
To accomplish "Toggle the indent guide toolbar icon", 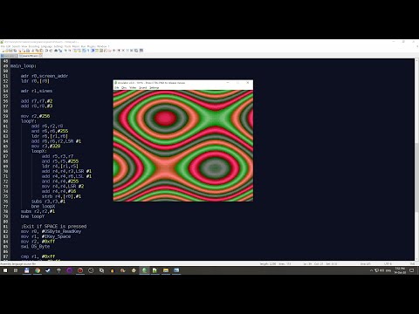I will pyautogui.click(x=93, y=51).
